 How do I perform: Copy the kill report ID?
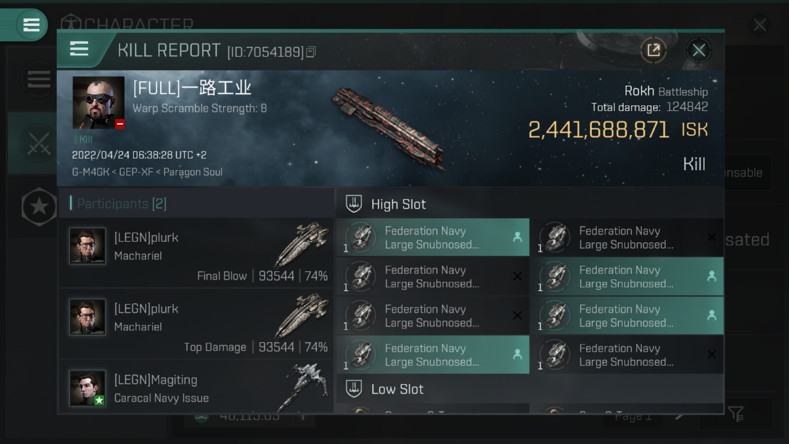[x=311, y=52]
